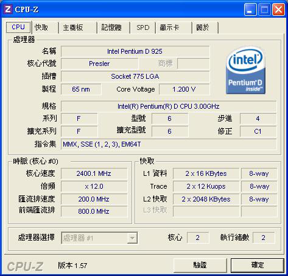This screenshot has height=276, width=288.
Task: Click the empty 商標 field
Action: tap(194, 64)
